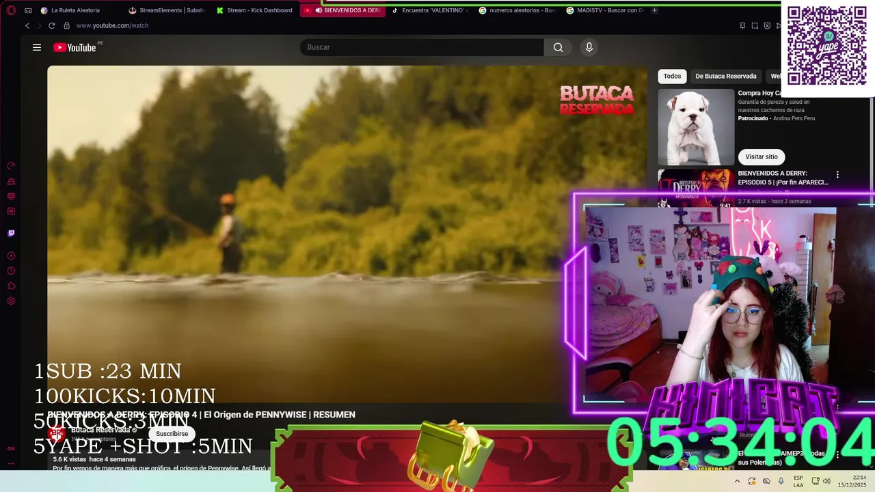The height and width of the screenshot is (492, 875).
Task: Open Andina Pets Peru advertiser link
Action: tap(793, 118)
